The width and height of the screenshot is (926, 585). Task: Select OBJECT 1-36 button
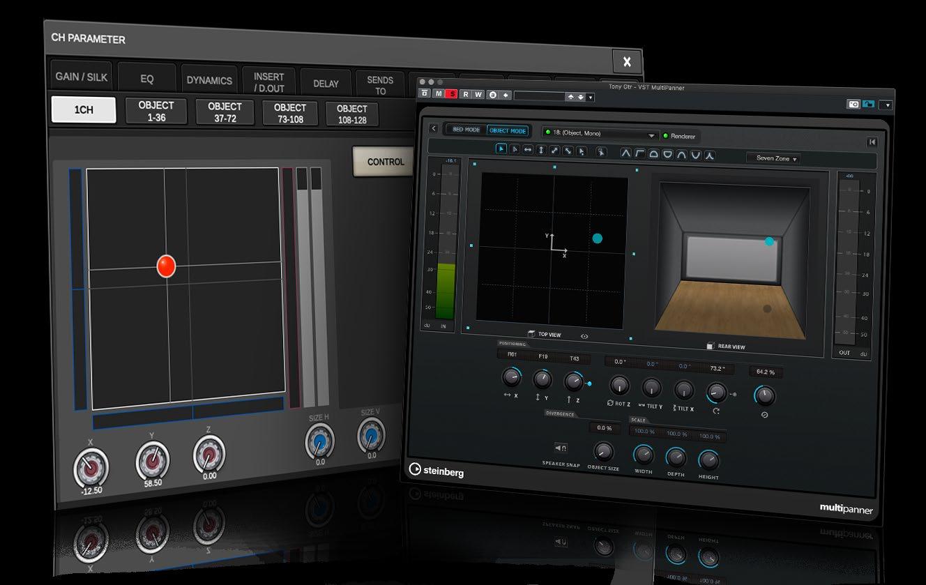[x=156, y=111]
